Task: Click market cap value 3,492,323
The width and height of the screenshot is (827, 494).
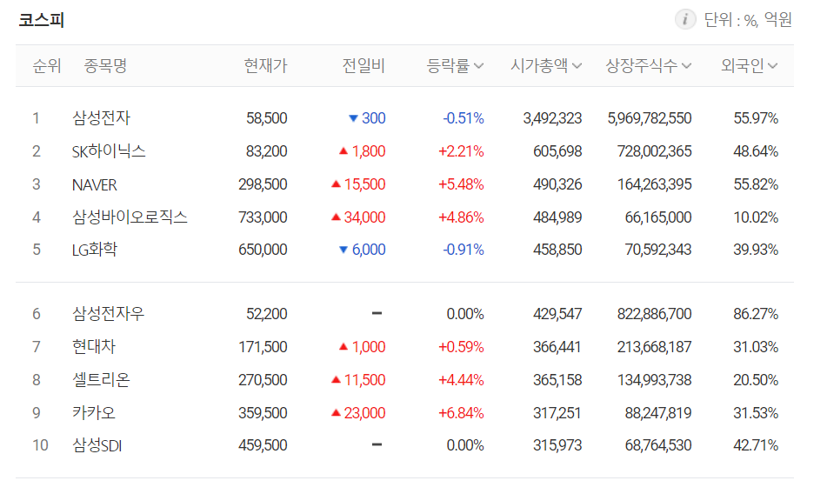Action: 552,118
